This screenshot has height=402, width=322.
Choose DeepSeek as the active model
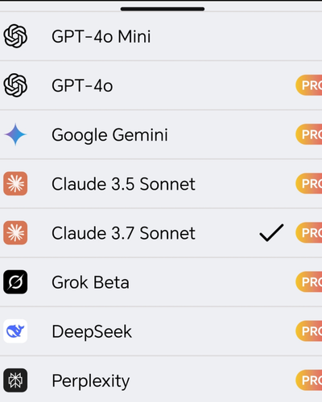161,331
